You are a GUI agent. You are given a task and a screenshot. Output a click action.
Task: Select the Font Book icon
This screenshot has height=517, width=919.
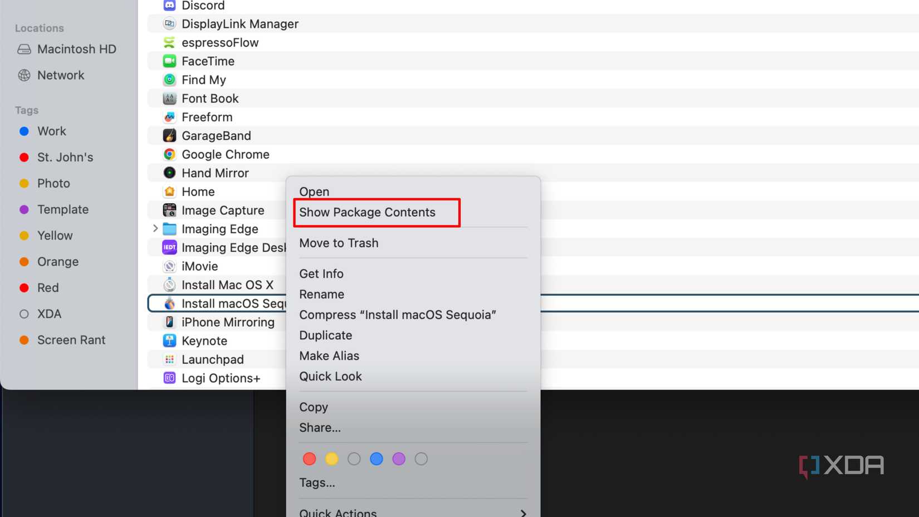(x=169, y=98)
